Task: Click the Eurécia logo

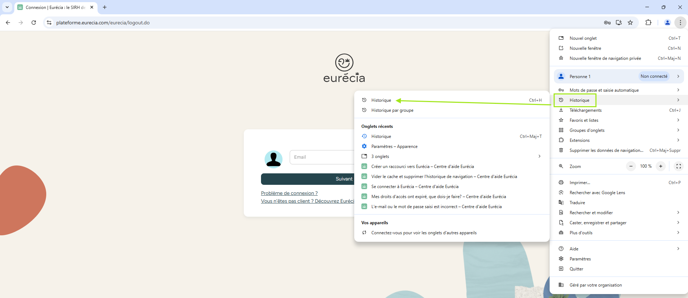Action: click(344, 68)
